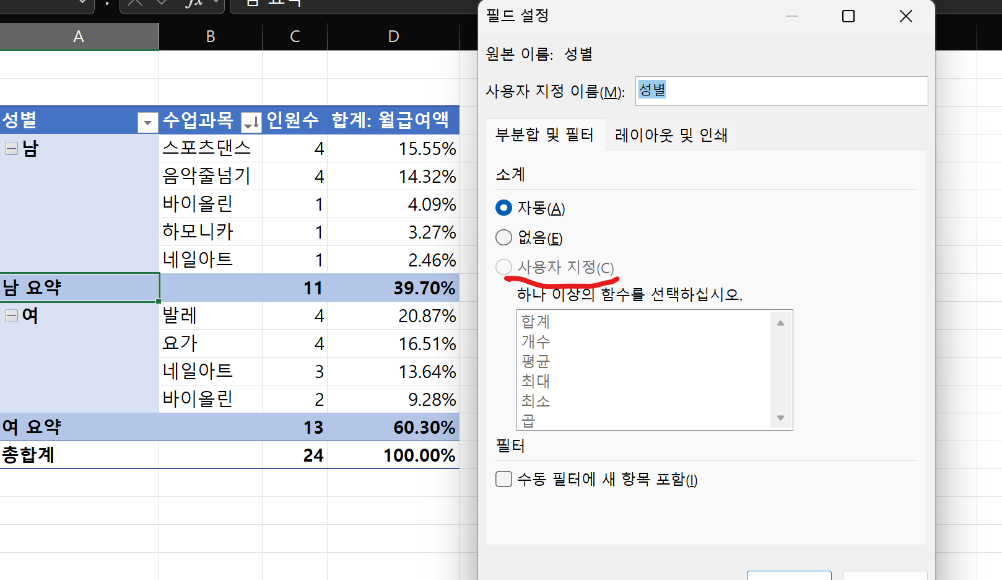Collapse the 여 group in pivot table

tap(11, 315)
